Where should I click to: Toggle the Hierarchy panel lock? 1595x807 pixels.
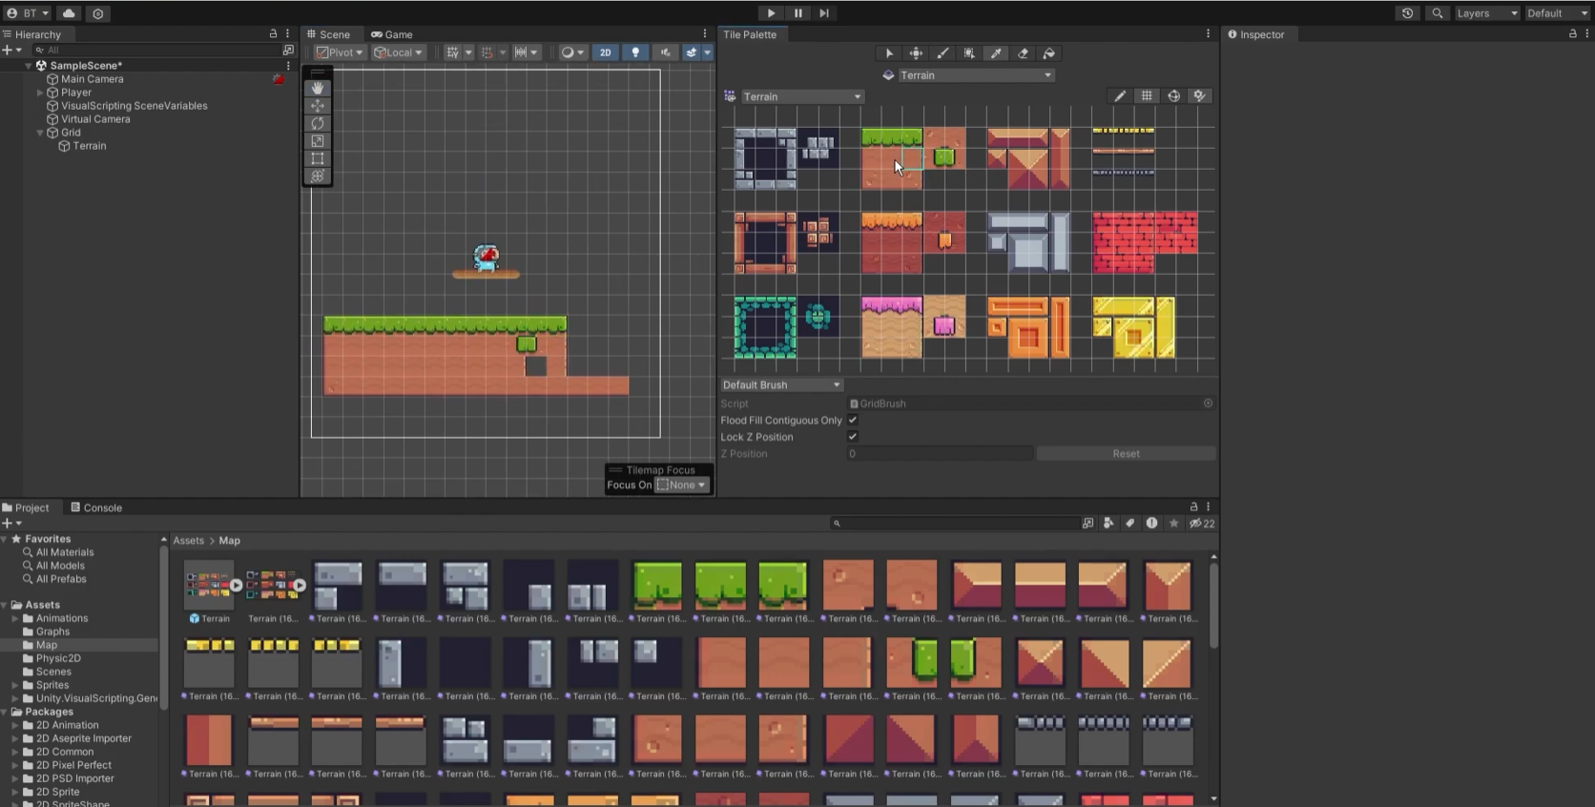(273, 33)
